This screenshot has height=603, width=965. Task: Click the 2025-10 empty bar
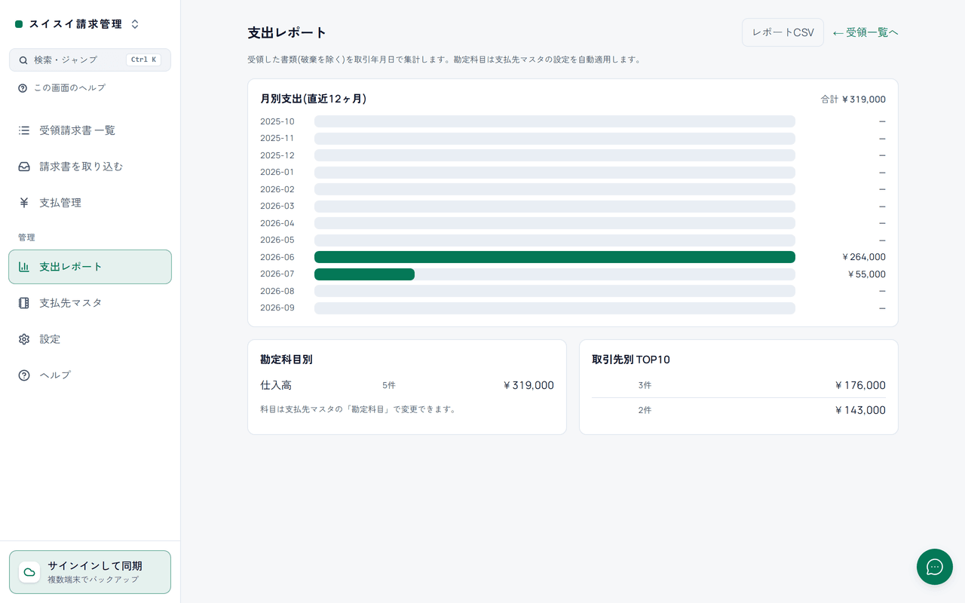pos(555,121)
